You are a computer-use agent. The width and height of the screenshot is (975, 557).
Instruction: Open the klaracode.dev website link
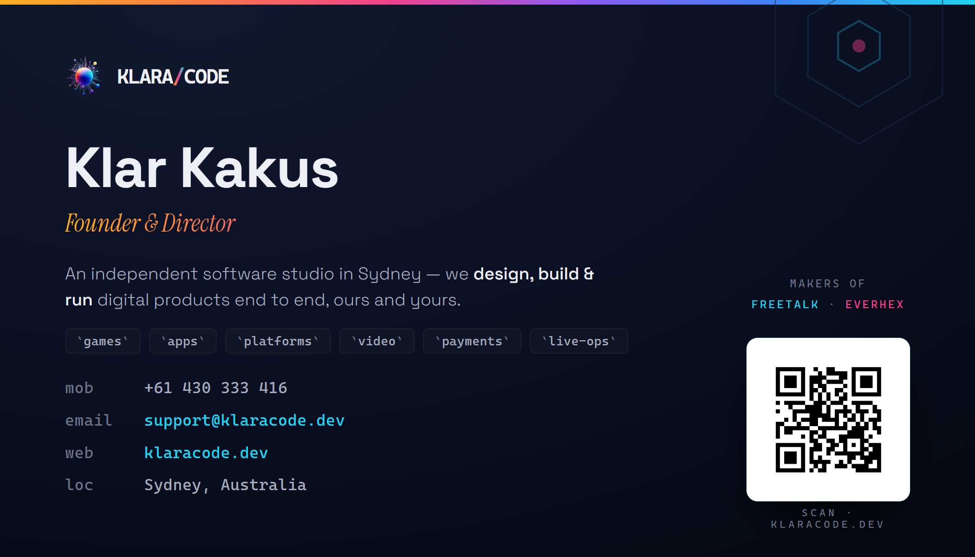(206, 453)
